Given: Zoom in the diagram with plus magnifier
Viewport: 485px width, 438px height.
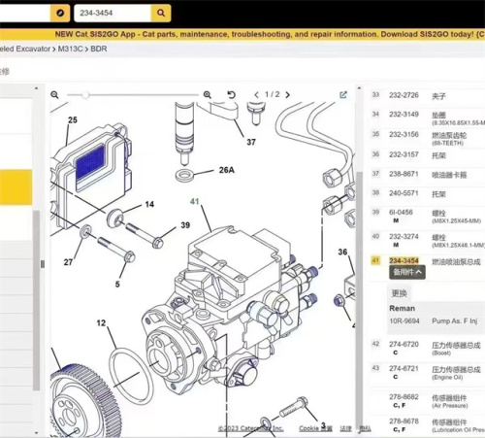Looking at the screenshot, I should click(208, 95).
